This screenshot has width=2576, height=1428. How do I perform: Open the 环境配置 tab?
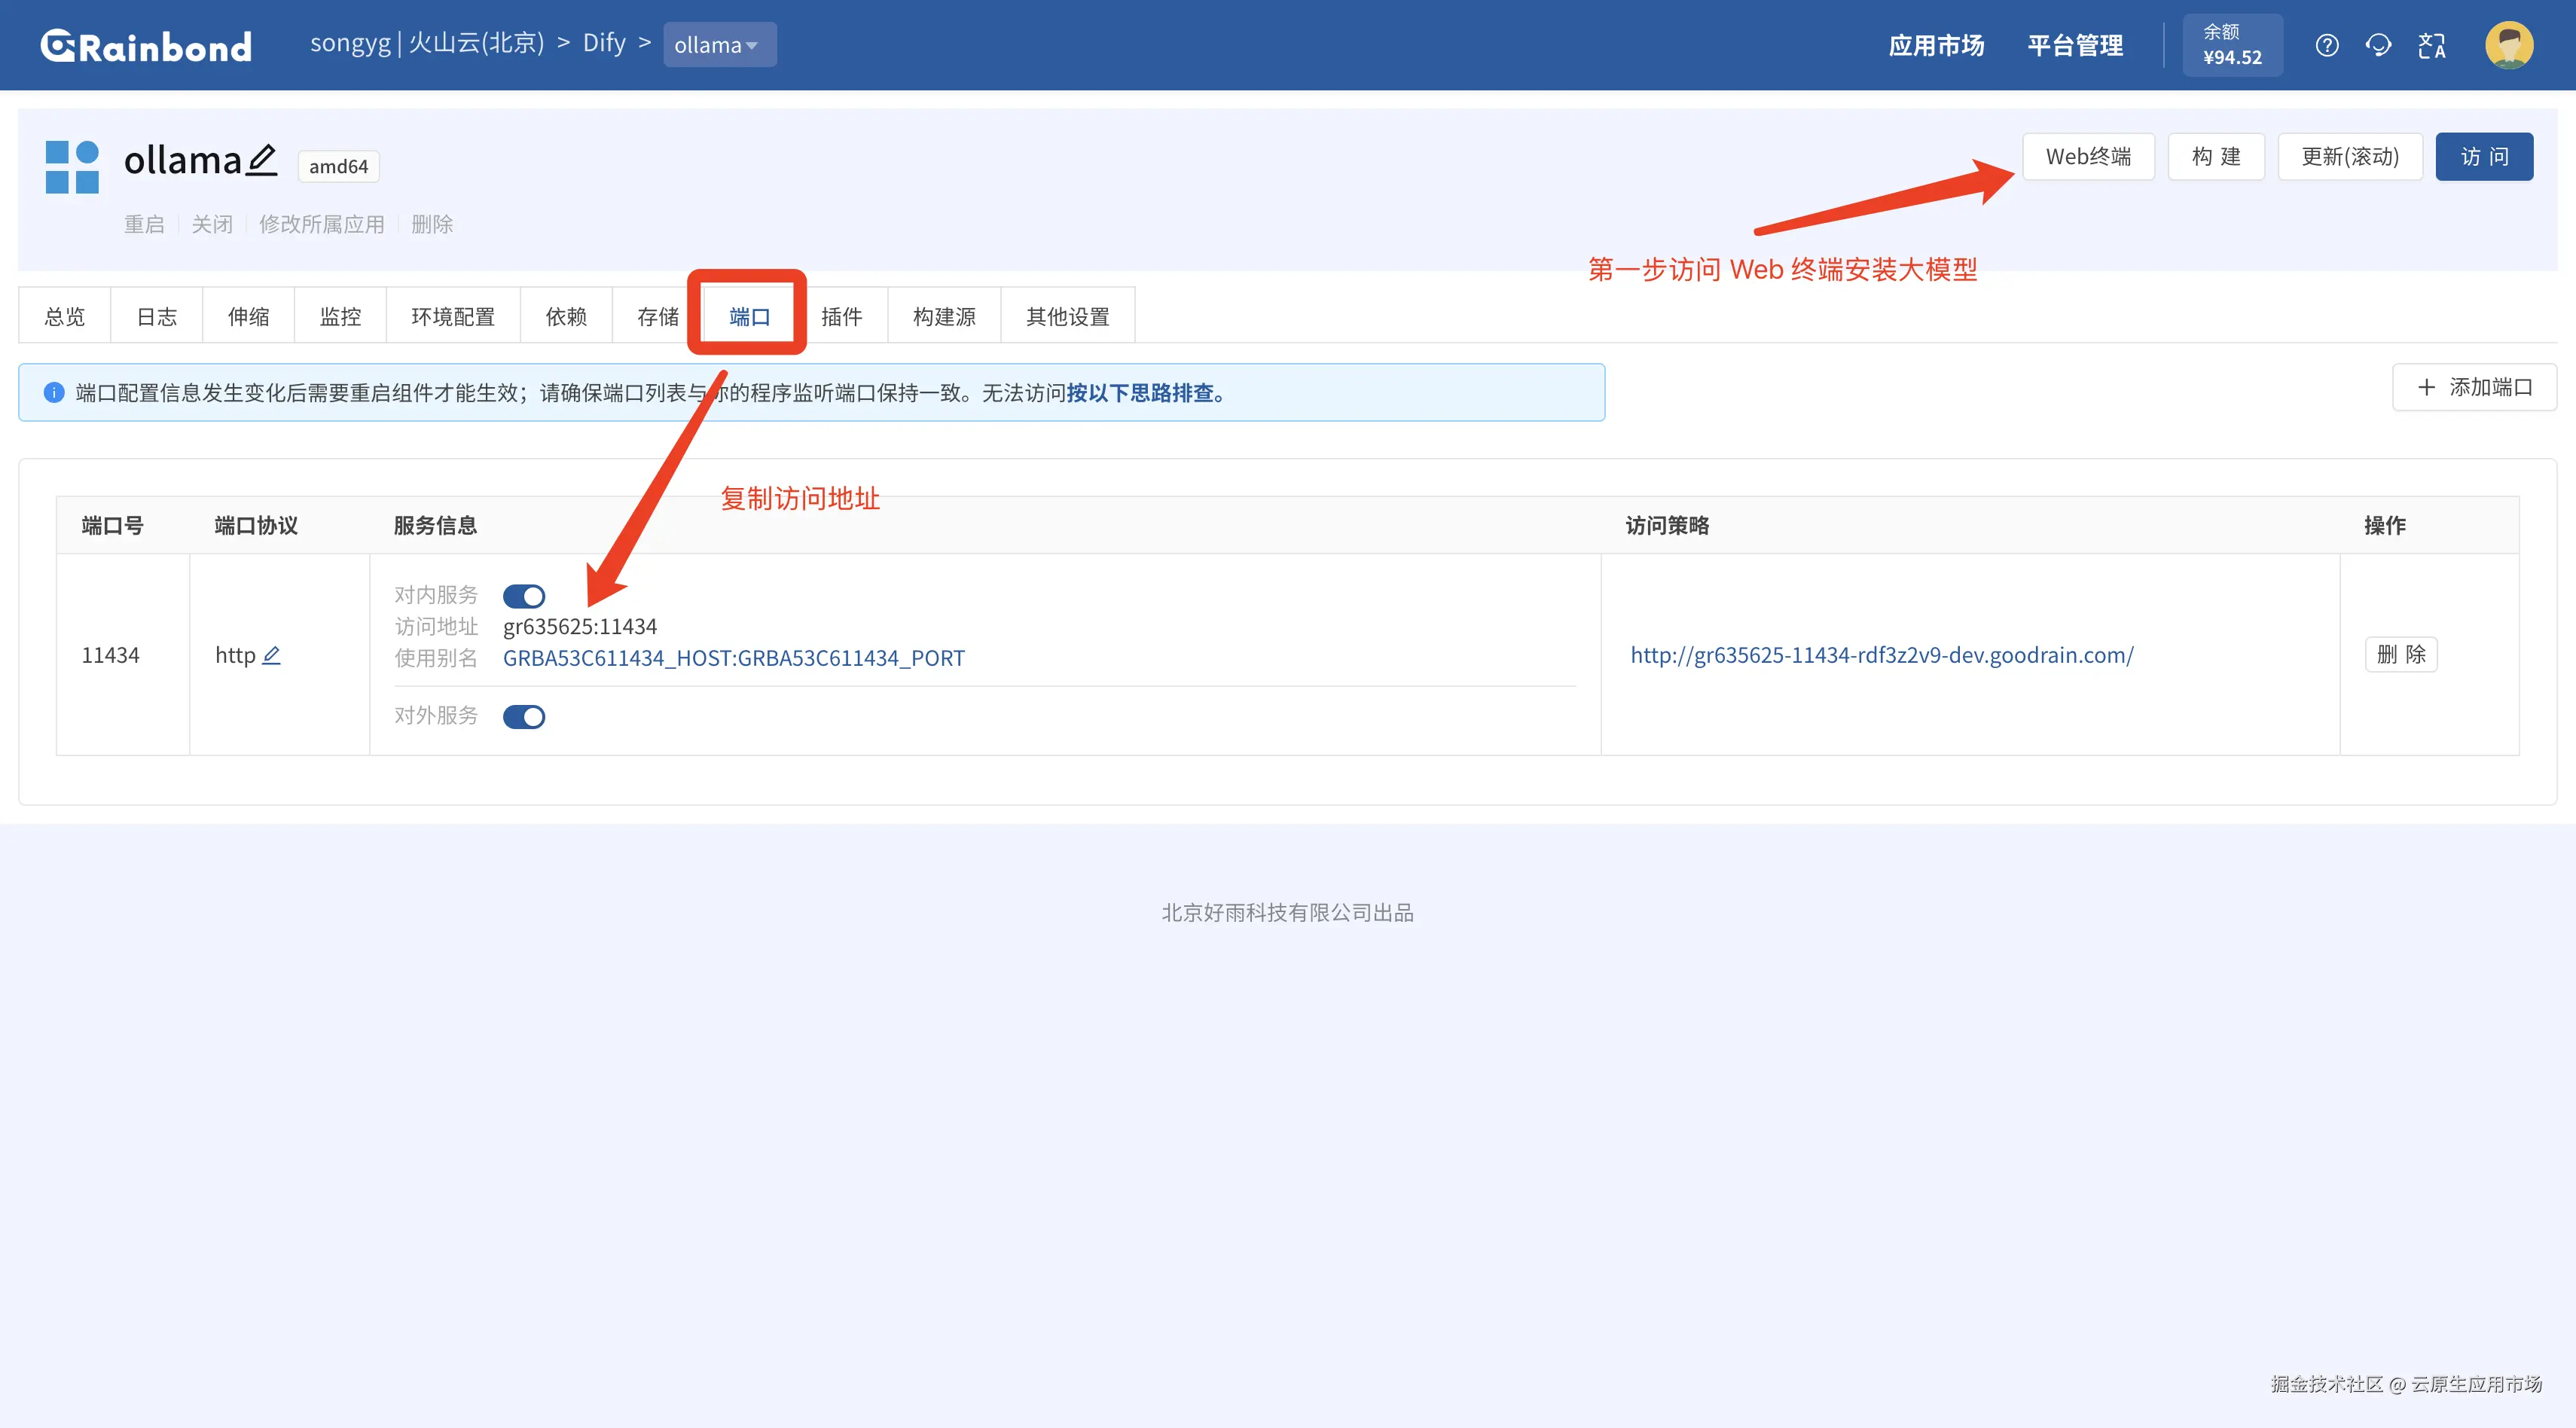pos(452,317)
